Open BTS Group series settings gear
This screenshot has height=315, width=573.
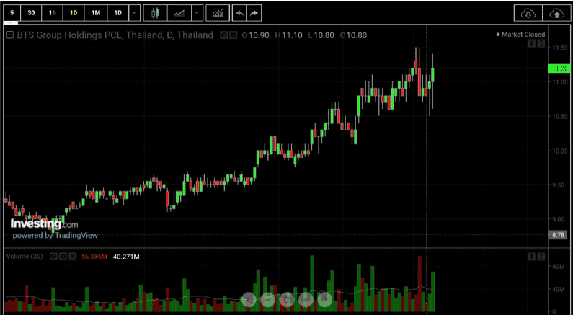232,35
